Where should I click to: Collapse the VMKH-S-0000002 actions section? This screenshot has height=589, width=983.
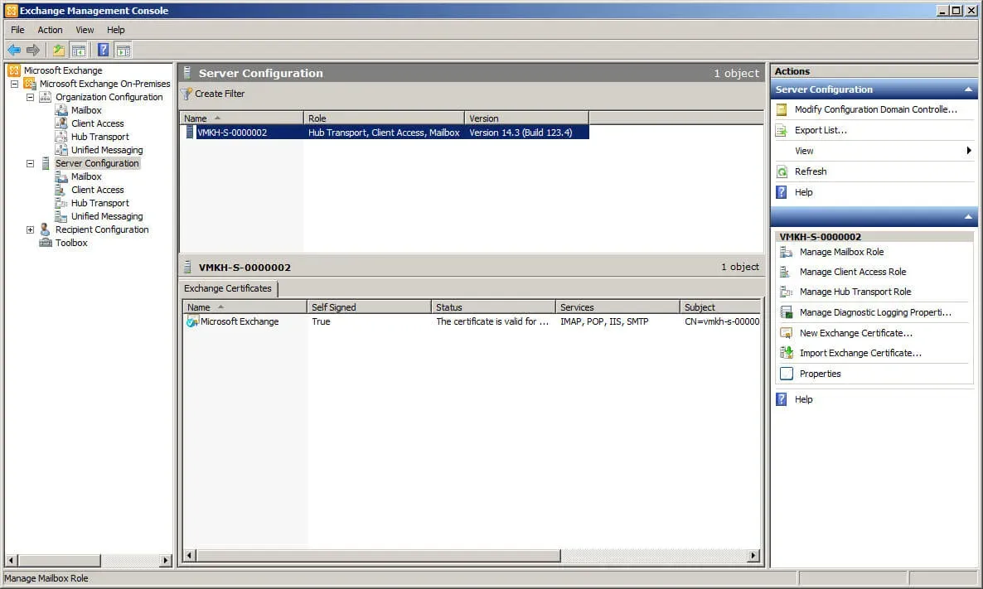968,217
